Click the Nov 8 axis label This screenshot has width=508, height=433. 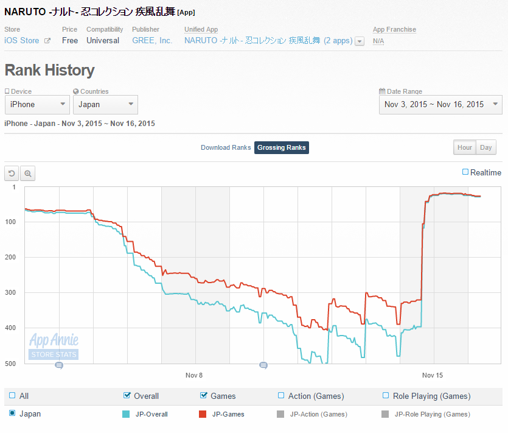[194, 375]
